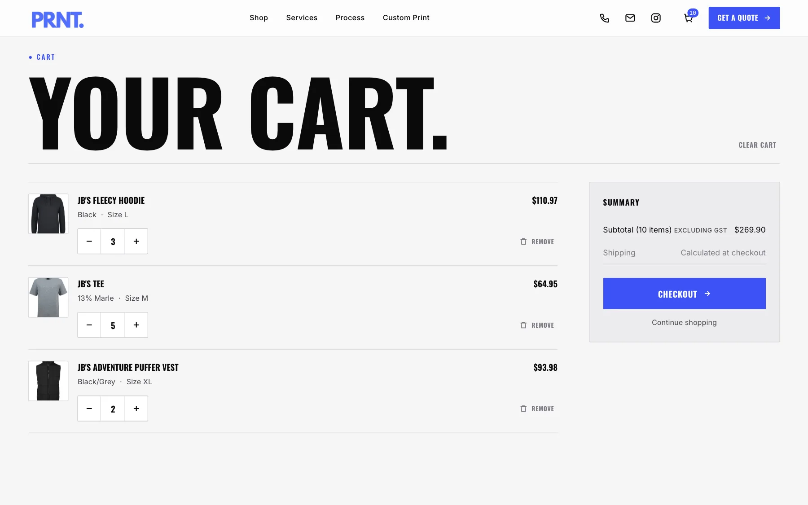Select the JB's Tee quantity field showing 5

[113, 325]
